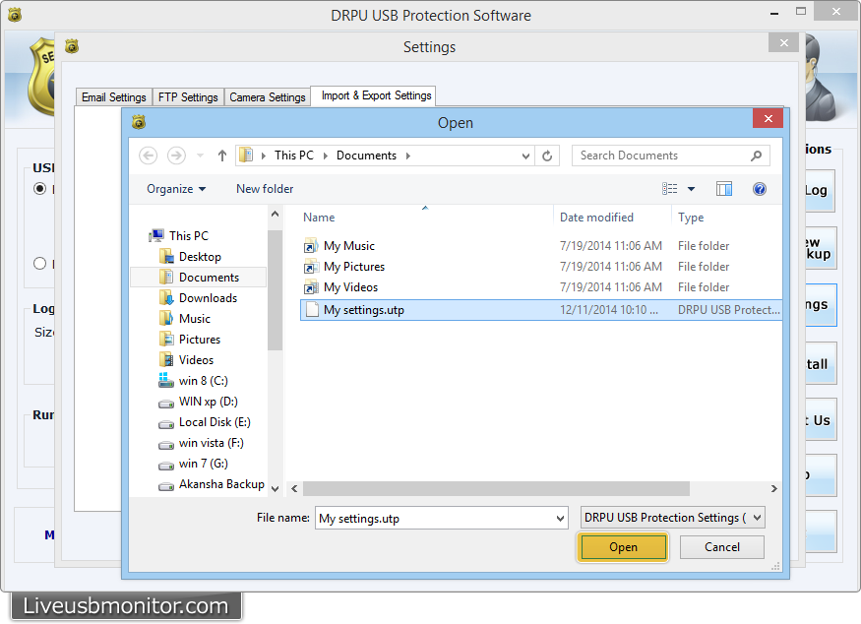Open the recent locations dropdown arrow
This screenshot has height=624, width=861.
tap(200, 156)
